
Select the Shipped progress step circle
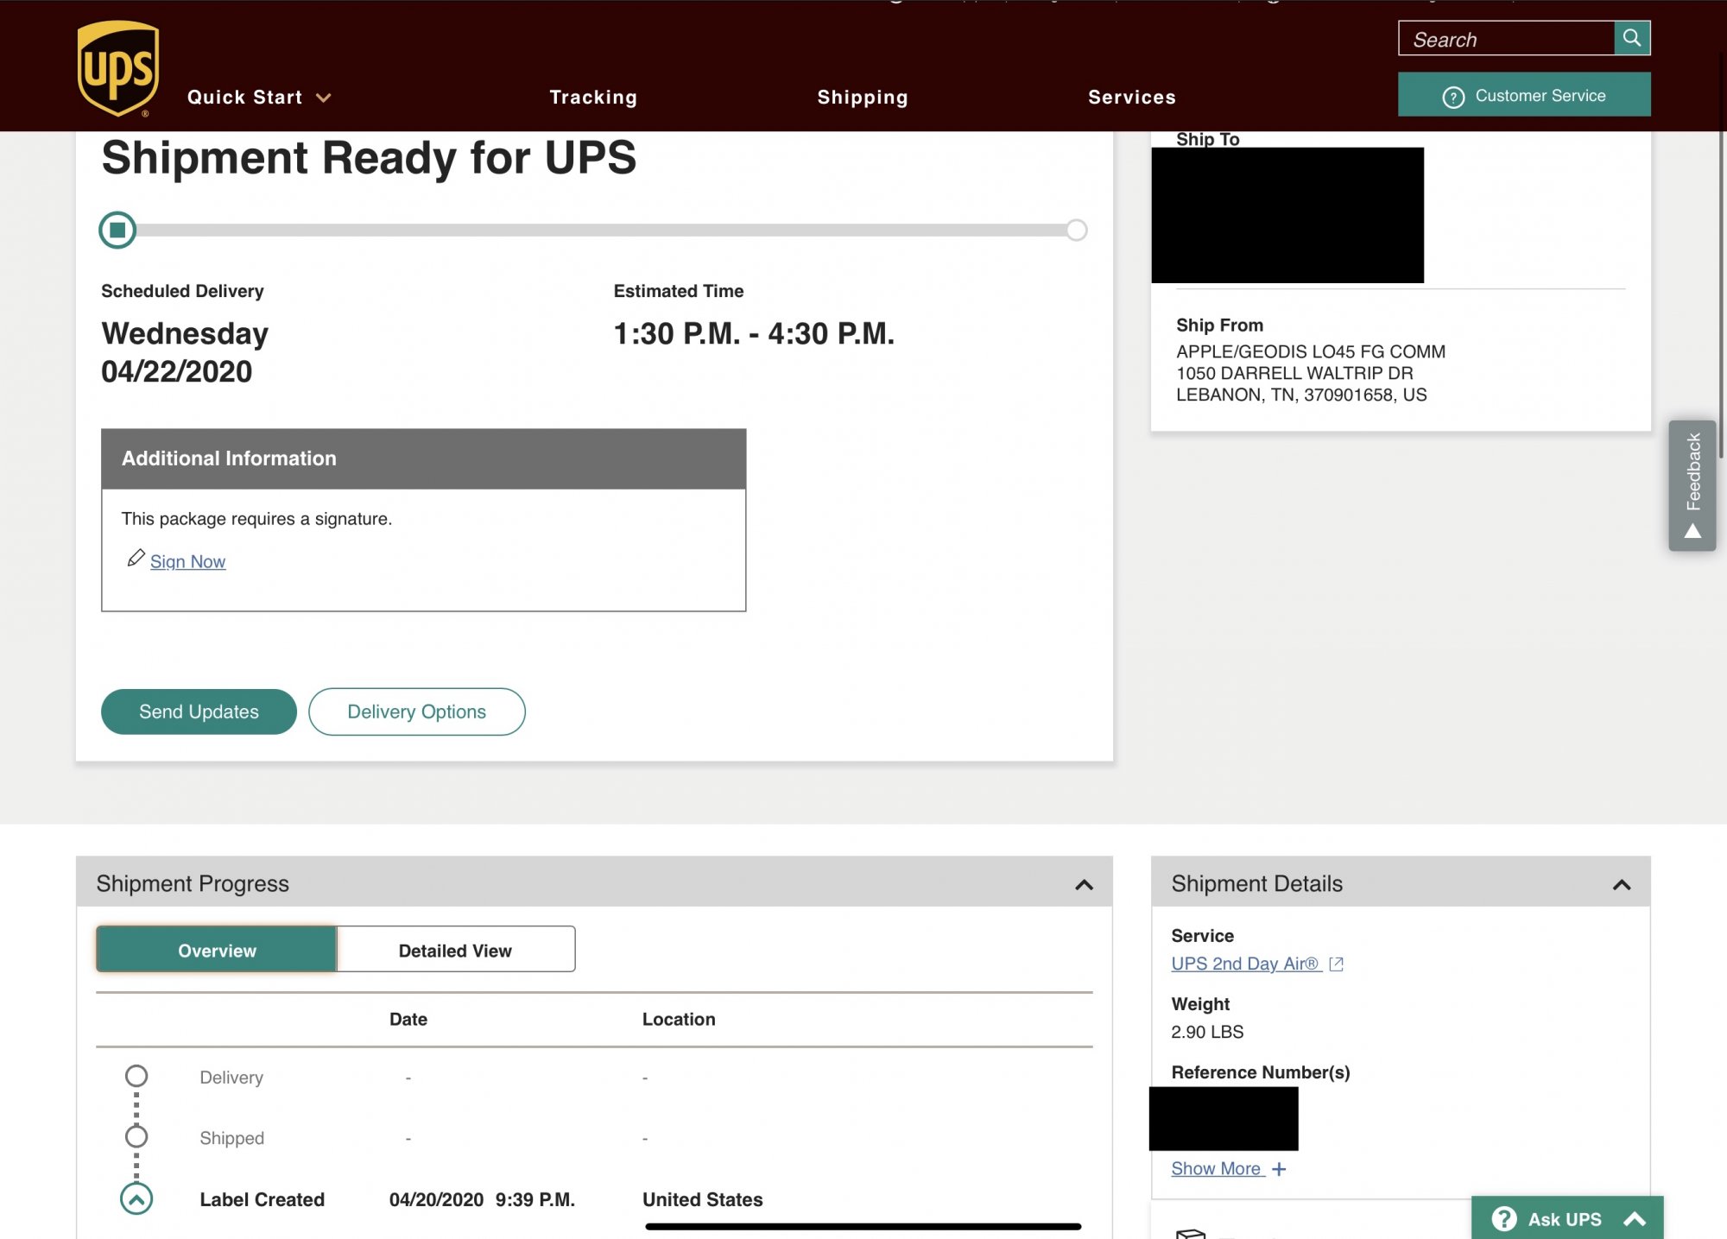tap(136, 1136)
